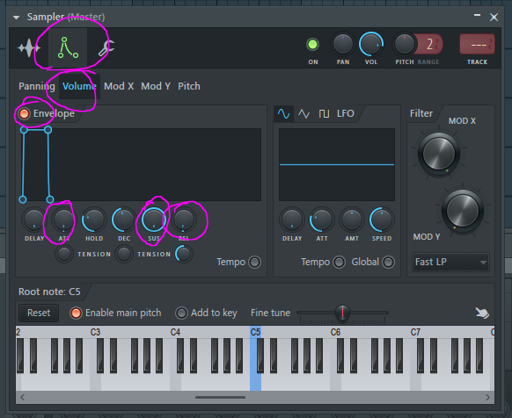Click the envelope DELAY knob
The width and height of the screenshot is (512, 418).
[x=34, y=220]
